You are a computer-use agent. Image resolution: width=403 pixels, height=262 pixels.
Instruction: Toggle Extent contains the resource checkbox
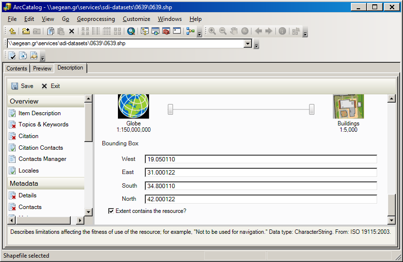(111, 211)
